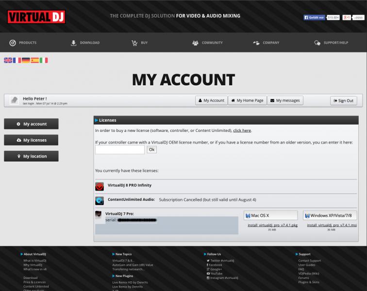Image resolution: width=367 pixels, height=291 pixels.
Task: Open 'What is VirtualDJ' footer link
Action: click(x=35, y=260)
